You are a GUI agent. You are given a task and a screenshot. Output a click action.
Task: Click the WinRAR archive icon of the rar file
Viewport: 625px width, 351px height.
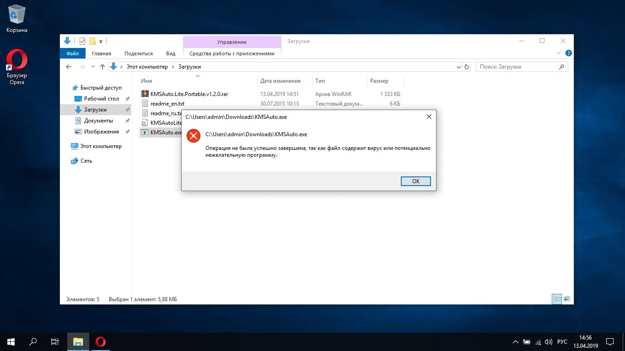145,94
